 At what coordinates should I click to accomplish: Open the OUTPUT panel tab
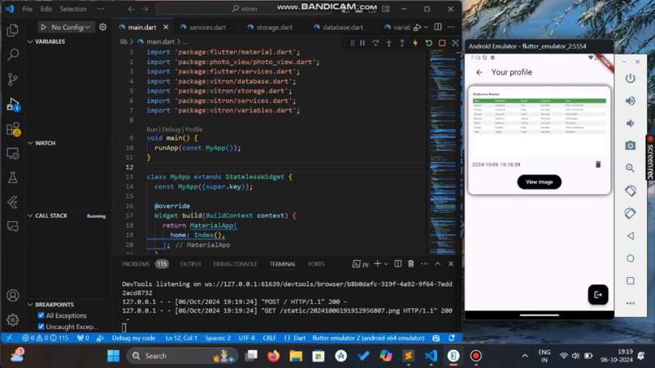point(190,264)
